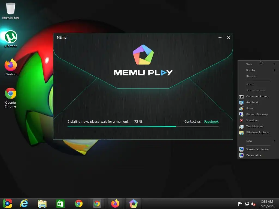Viewport: 279px width, 209px height.
Task: Expand the View submenu arrow
Action: pyautogui.click(x=275, y=64)
